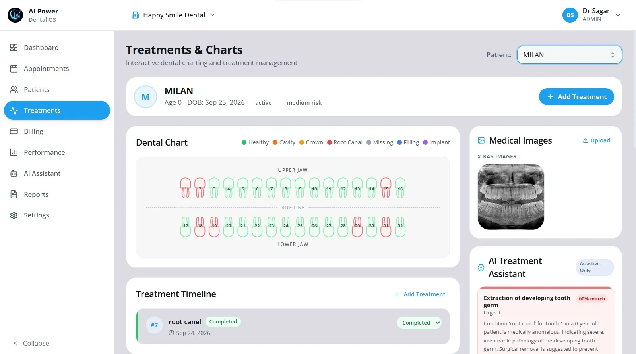Select tooth 8 in the upper jaw

(x=286, y=188)
